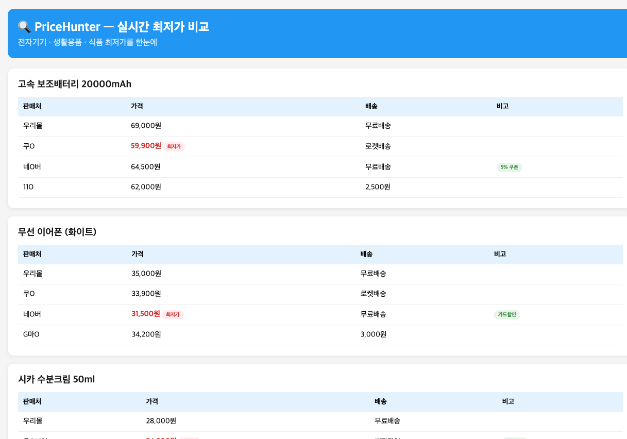Click the PriceHunter 실시간 최저가 비교 title

click(122, 27)
